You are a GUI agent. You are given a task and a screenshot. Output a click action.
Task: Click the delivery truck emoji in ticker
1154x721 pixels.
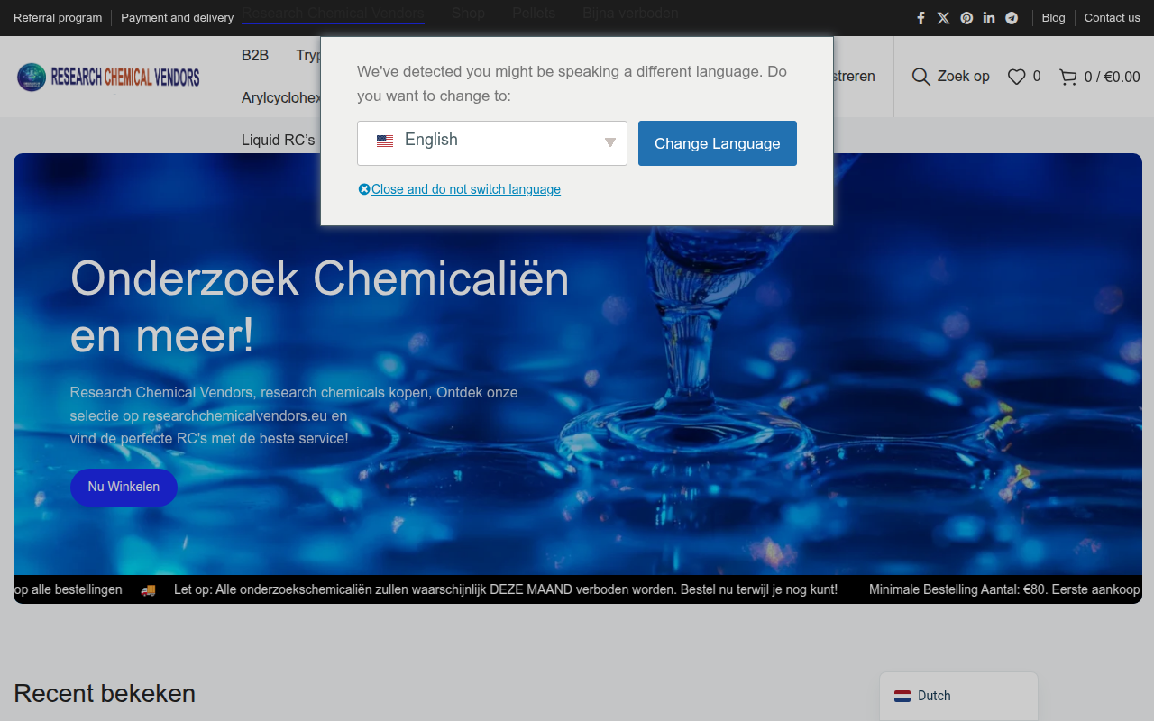coord(148,590)
